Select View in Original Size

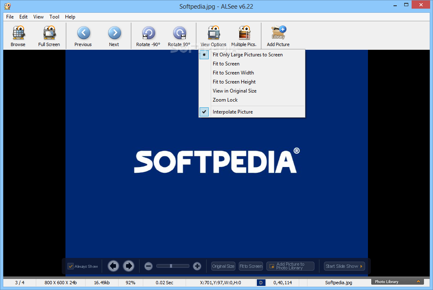pyautogui.click(x=252, y=91)
